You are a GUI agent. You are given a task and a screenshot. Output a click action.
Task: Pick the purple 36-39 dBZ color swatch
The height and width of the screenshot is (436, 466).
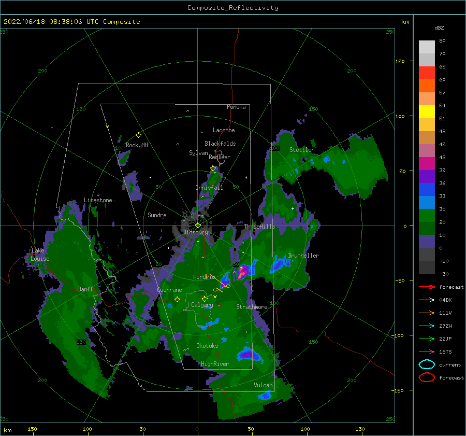[427, 177]
